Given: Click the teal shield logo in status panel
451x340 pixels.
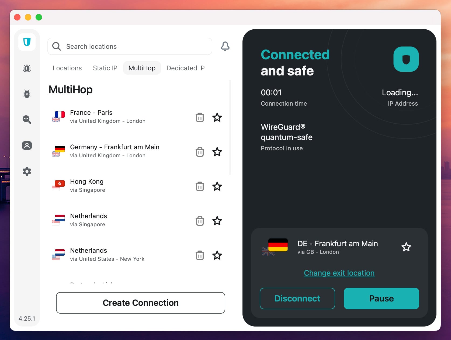Looking at the screenshot, I should click(x=406, y=59).
